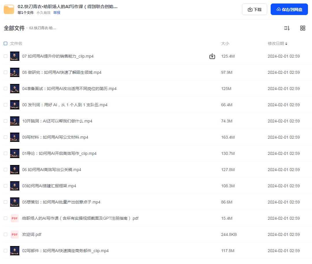
Task: Open thumbnail of 00 发刊词 video
Action: point(15,105)
